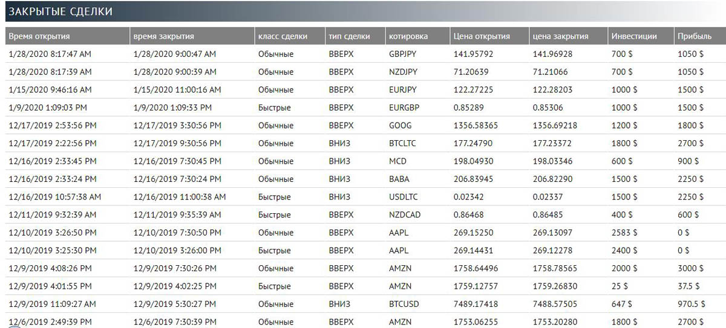Sort by Инвестиции column header
The width and height of the screenshot is (726, 328).
pos(640,36)
